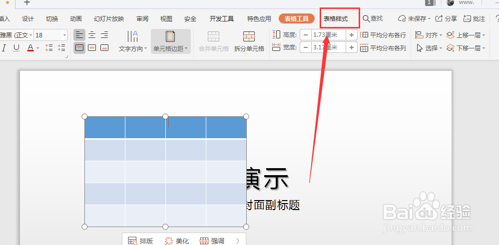Open 特色应用 featured apps tab

[259, 19]
